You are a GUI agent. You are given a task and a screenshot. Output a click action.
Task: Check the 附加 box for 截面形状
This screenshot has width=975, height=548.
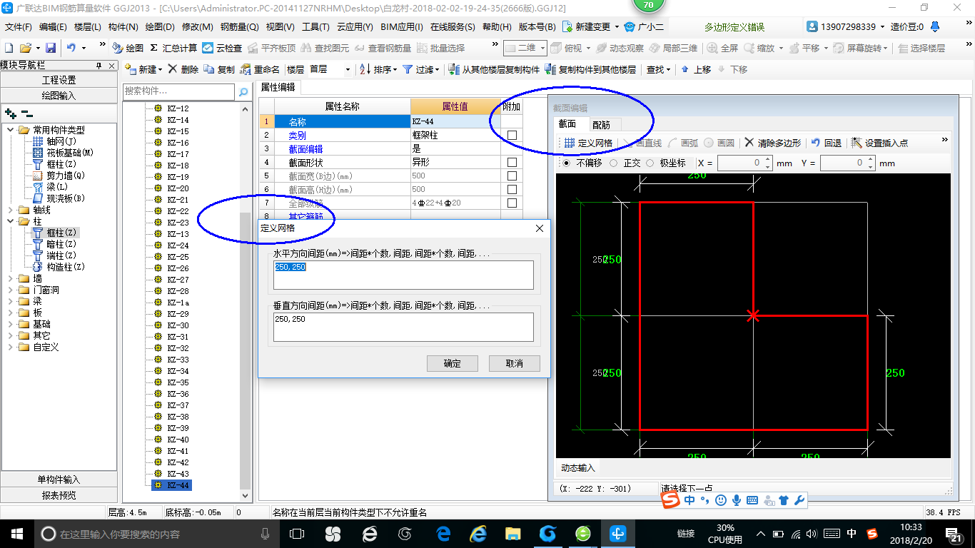pyautogui.click(x=512, y=162)
